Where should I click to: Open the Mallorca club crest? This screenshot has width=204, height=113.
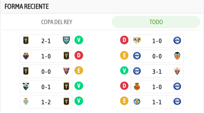click(x=137, y=86)
